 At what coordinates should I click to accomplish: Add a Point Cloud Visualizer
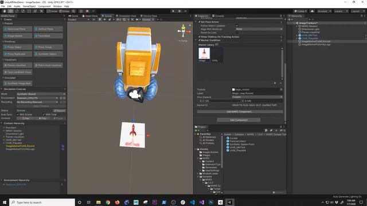(x=48, y=65)
